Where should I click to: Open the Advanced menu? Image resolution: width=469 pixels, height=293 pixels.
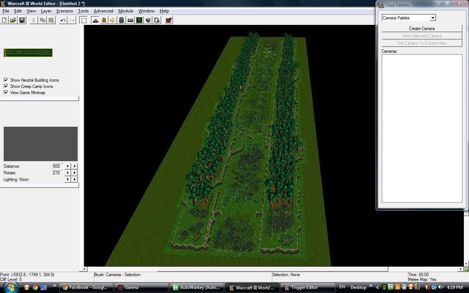103,11
